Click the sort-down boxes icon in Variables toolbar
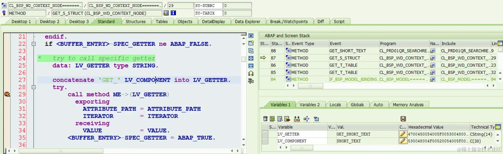Image resolution: width=503 pixels, height=154 pixels. (297, 119)
